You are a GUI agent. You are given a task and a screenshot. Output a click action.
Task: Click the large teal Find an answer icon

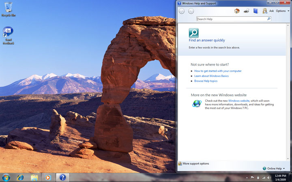pyautogui.click(x=194, y=33)
